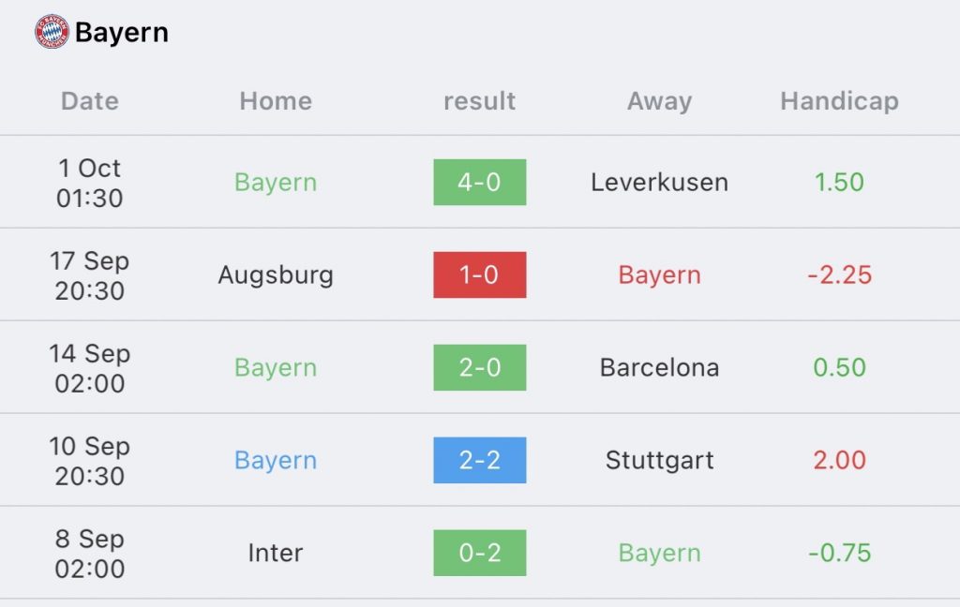Open the Bayern team title
Screen dimensions: 960x607
pos(122,33)
